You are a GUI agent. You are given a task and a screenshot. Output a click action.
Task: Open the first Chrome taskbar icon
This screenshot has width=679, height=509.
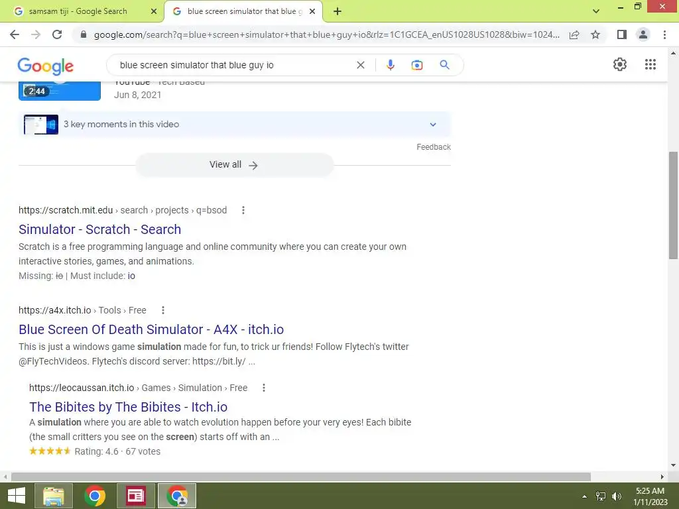point(94,496)
